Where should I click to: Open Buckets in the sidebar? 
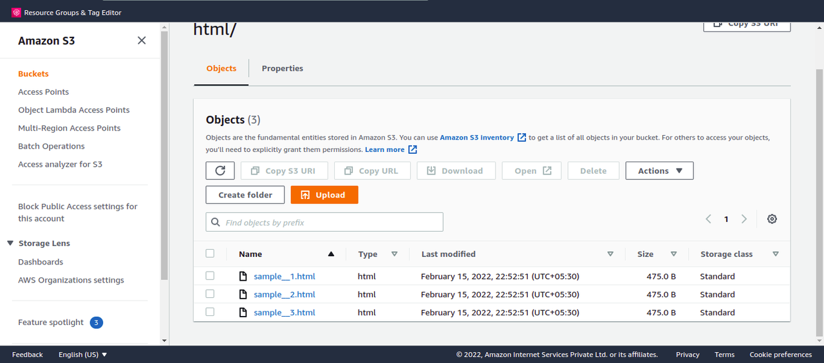click(33, 74)
